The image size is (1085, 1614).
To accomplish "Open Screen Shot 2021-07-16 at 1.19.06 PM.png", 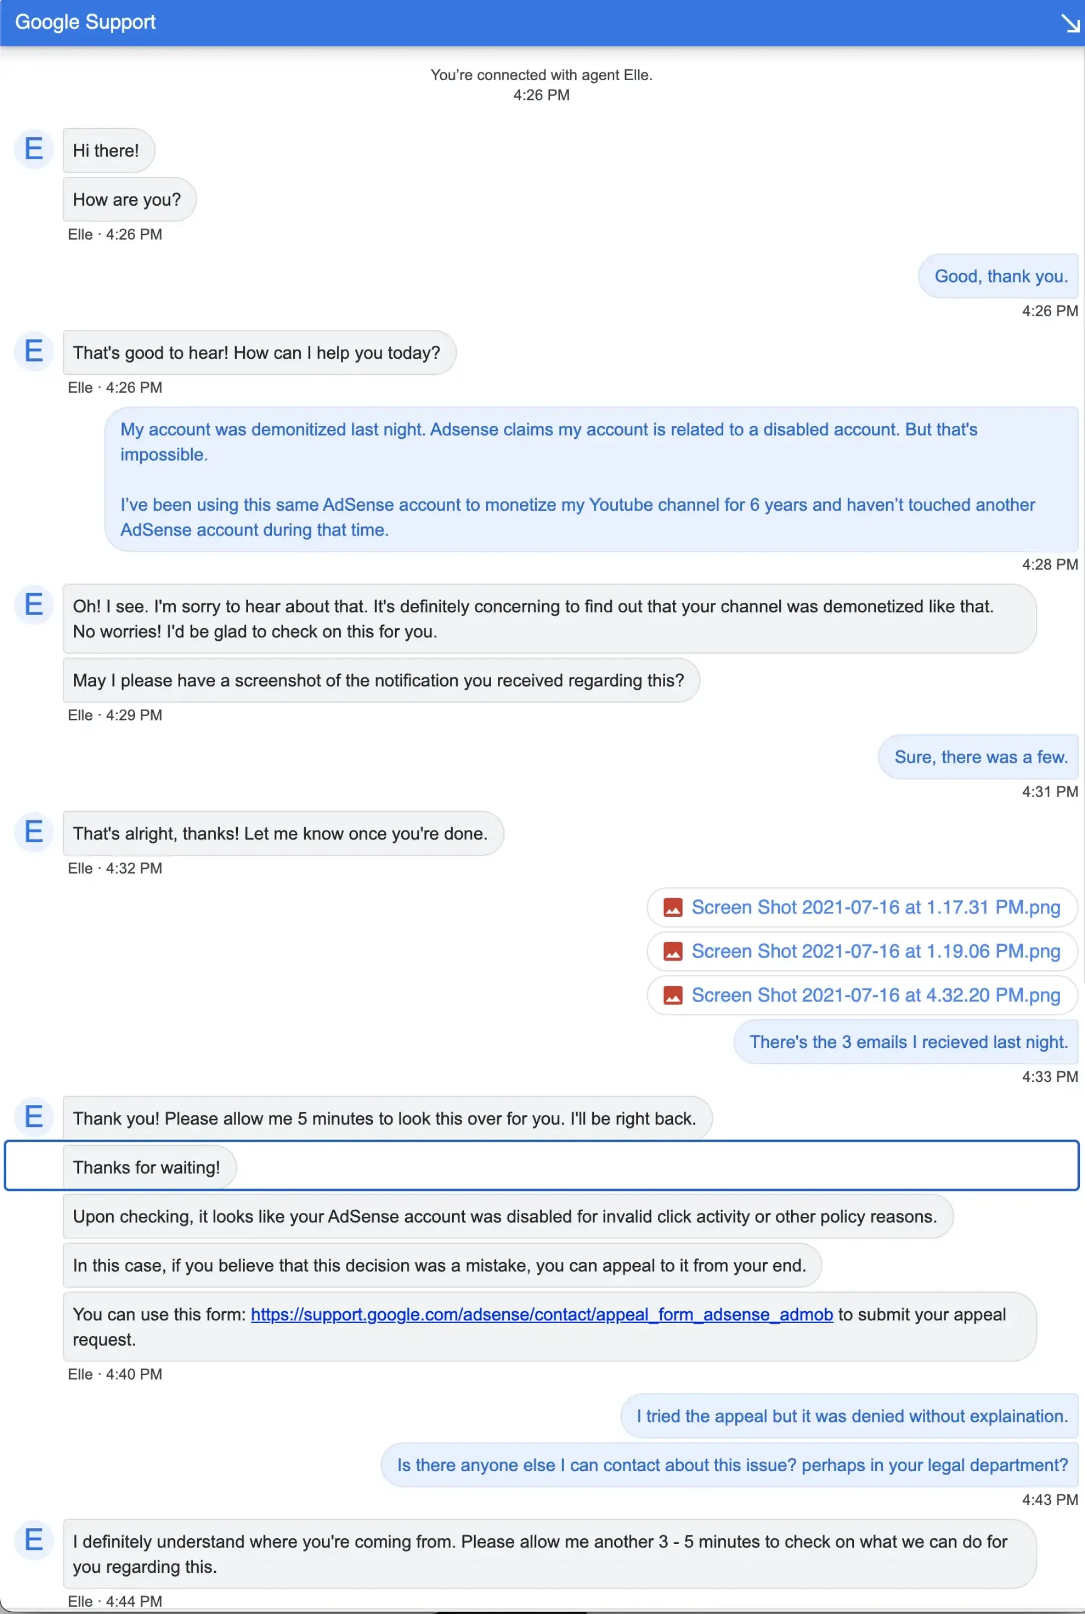I will pyautogui.click(x=875, y=951).
